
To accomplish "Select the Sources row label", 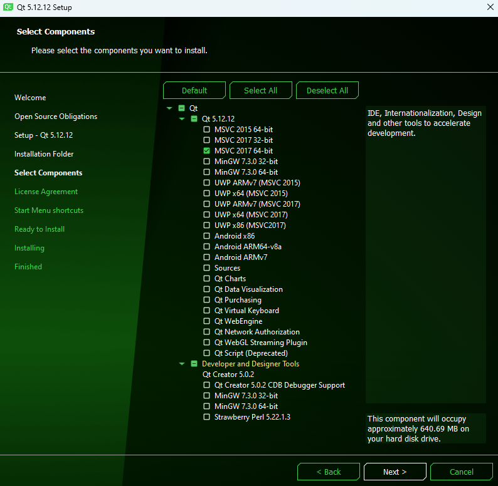I will pos(227,268).
